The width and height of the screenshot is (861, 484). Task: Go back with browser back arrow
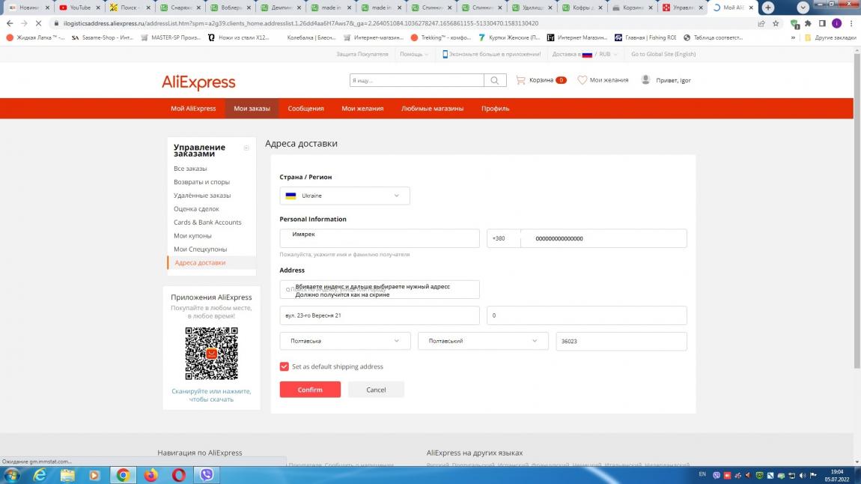10,23
